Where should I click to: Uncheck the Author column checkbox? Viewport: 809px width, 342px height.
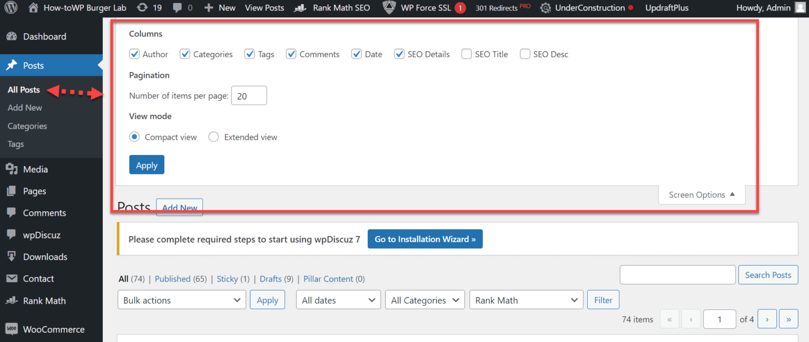(135, 54)
